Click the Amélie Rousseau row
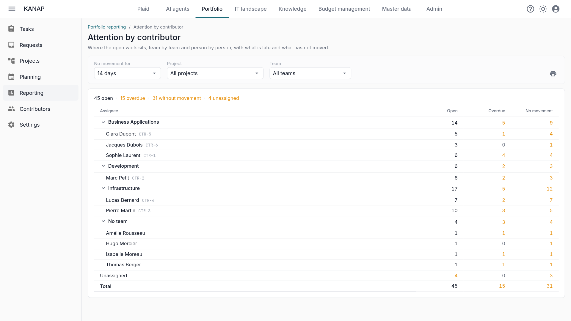This screenshot has height=321, width=571. [326, 233]
